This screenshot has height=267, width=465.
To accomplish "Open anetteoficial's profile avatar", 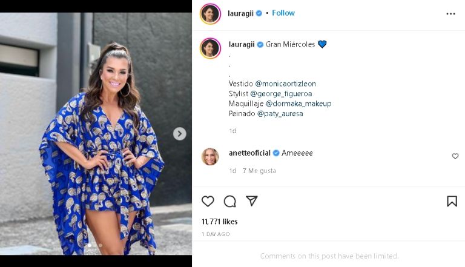I will click(210, 156).
